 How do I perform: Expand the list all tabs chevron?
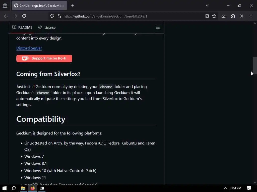[x=207, y=5]
